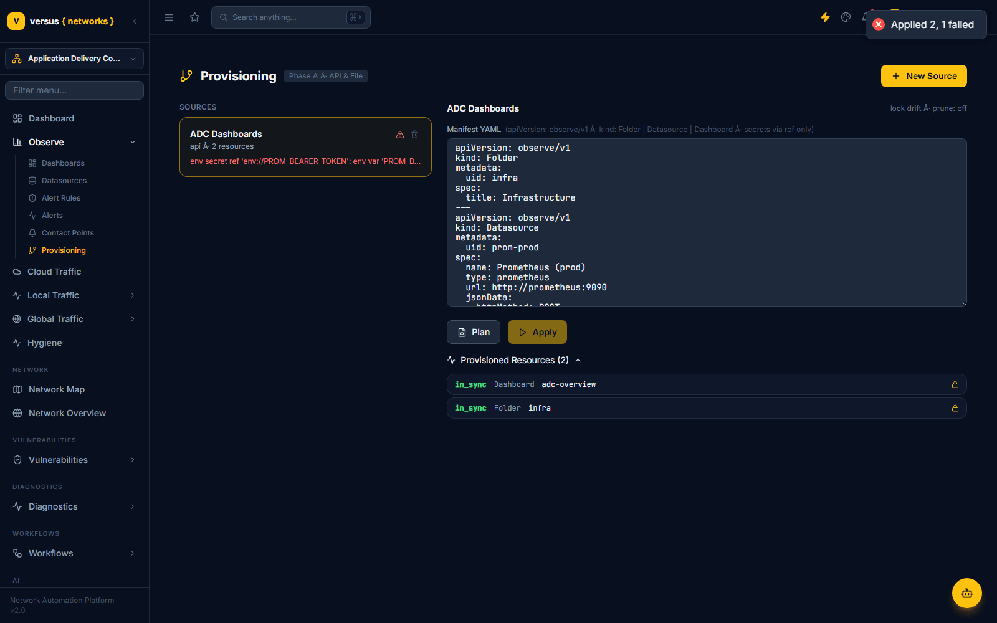
Task: Expand the Vulnerabilities submenu
Action: tap(133, 460)
